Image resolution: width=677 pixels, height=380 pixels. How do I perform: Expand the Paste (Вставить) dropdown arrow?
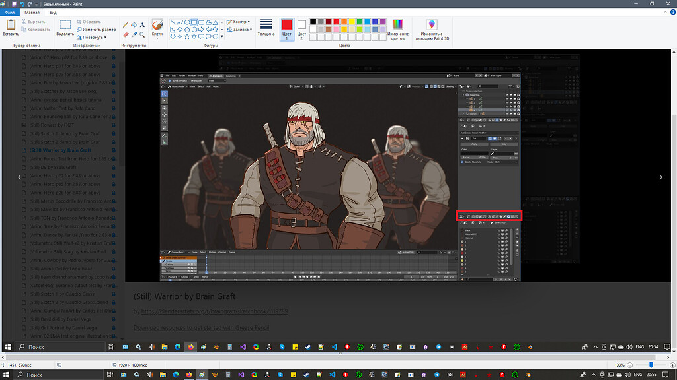tap(11, 38)
